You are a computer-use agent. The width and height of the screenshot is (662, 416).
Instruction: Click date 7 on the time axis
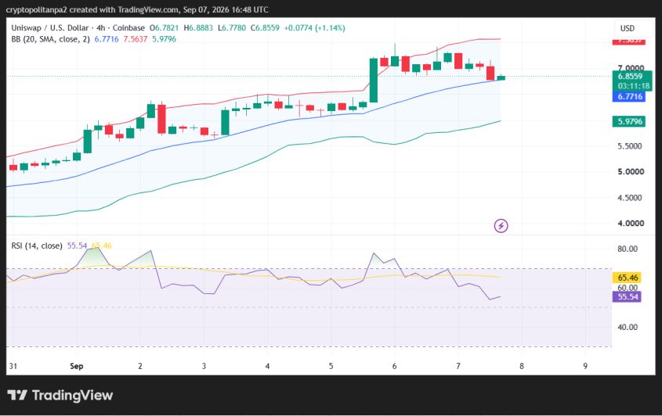(458, 366)
